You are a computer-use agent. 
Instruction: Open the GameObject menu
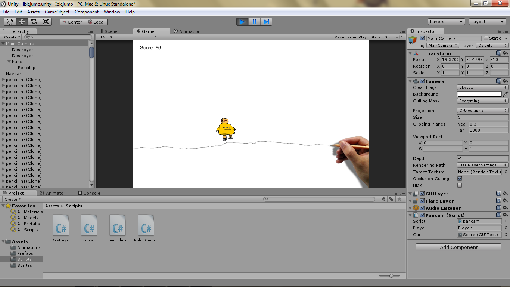click(57, 12)
